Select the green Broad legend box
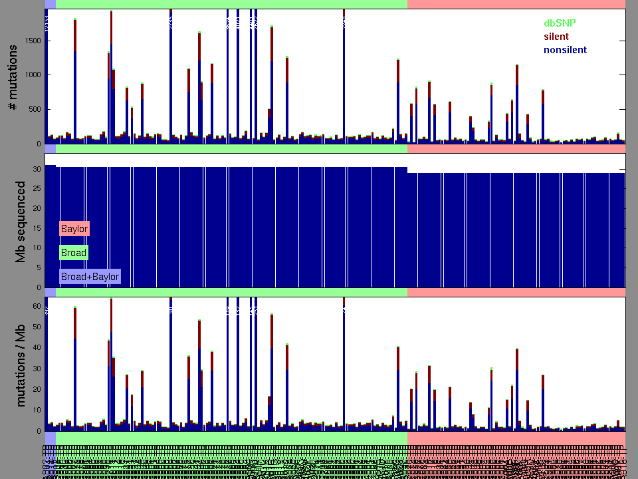This screenshot has height=479, width=638. [74, 253]
